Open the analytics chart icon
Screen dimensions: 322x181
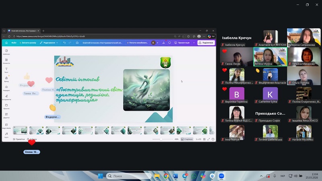tap(164, 43)
